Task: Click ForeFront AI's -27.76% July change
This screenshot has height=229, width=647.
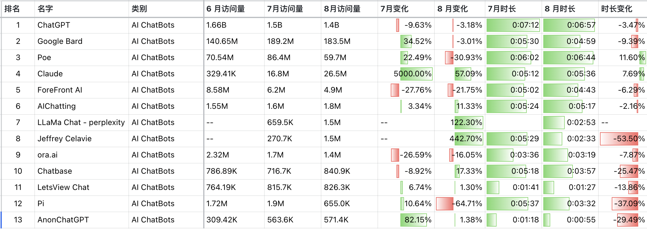Action: point(406,90)
